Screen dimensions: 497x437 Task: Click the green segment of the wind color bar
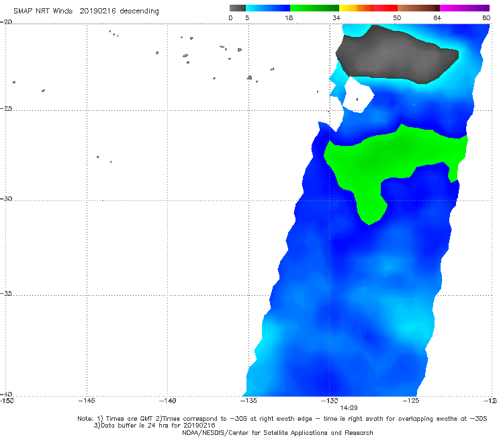314,8
